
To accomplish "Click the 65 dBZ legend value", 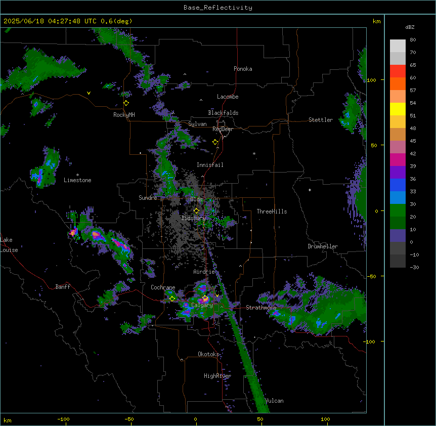I will 413,65.
